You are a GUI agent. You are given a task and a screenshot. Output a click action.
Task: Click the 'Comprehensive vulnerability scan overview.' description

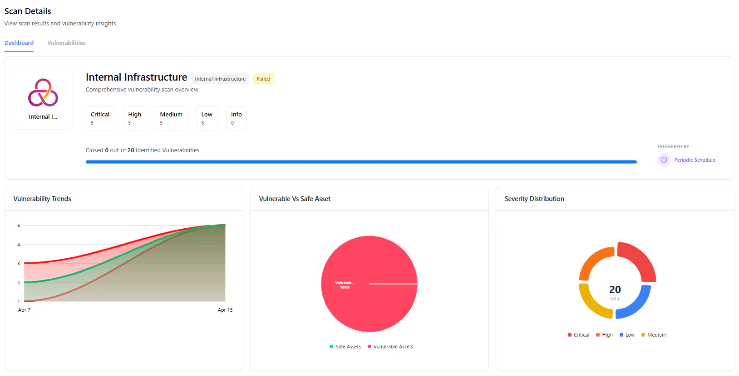[143, 90]
